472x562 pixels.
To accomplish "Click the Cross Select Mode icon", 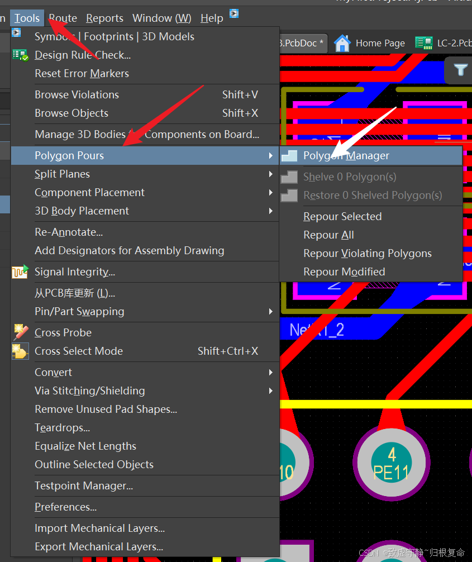I will pos(20,351).
